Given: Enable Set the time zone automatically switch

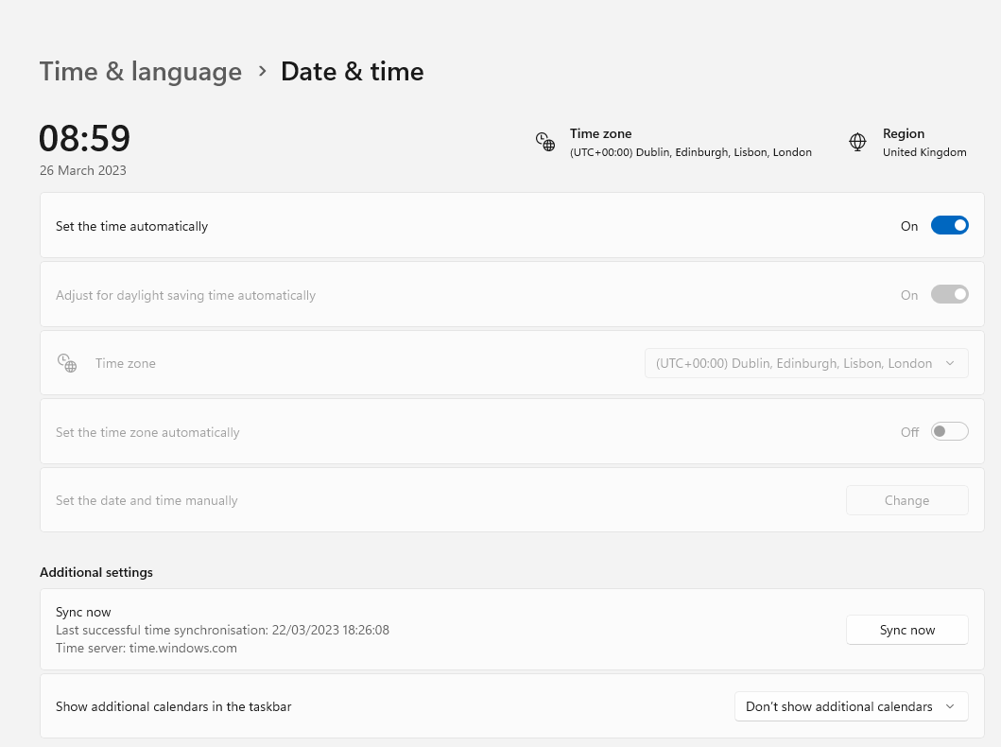Looking at the screenshot, I should click(949, 432).
